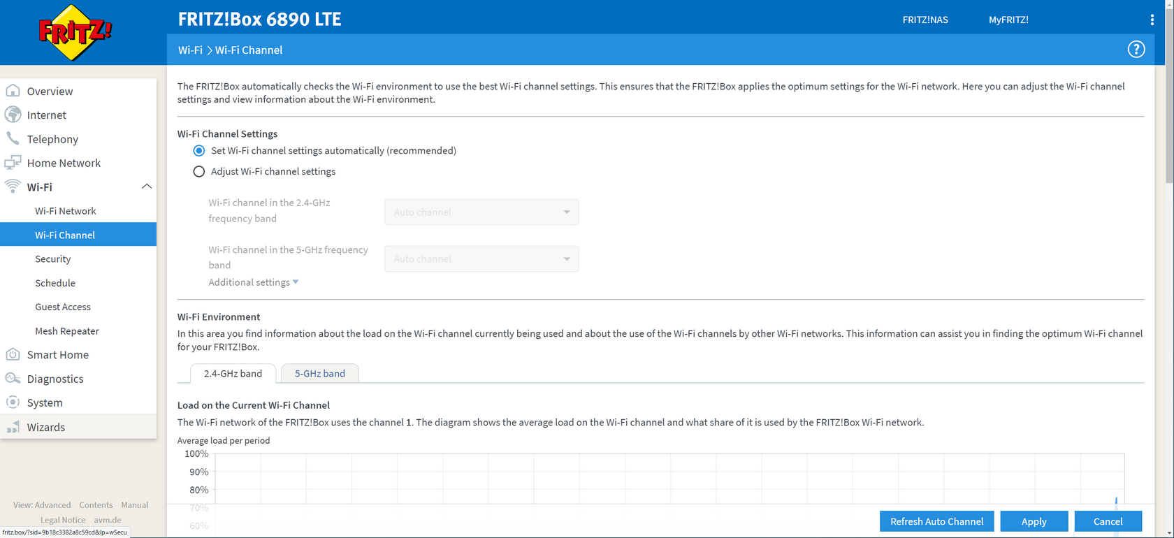Open the 2.4-GHz channel dropdown

tap(481, 212)
